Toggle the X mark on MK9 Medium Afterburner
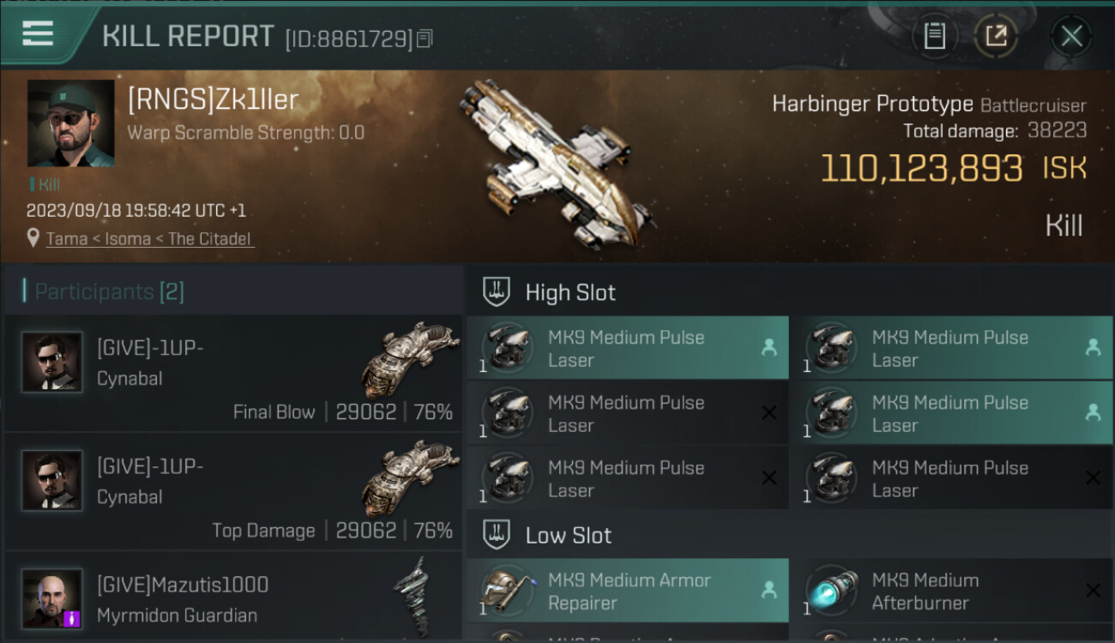 coord(1093,591)
